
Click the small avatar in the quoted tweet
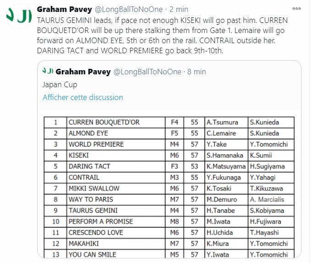pyautogui.click(x=48, y=71)
